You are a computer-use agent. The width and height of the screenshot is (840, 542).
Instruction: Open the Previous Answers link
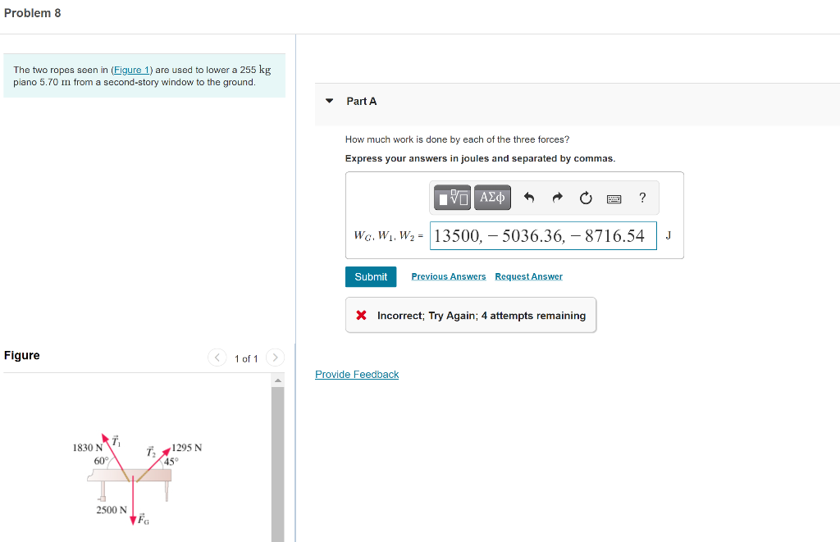(449, 276)
